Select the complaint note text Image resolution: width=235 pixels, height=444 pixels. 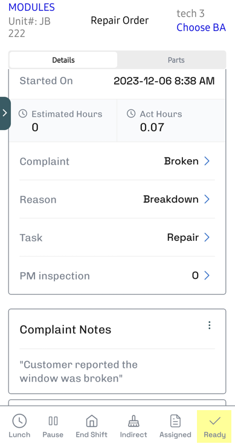point(79,371)
